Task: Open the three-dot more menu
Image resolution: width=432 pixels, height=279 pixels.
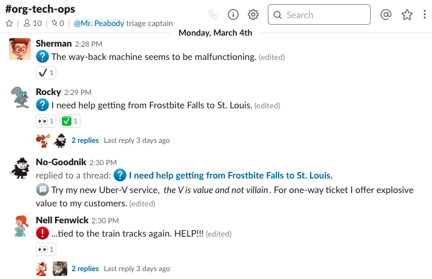Action: [425, 15]
